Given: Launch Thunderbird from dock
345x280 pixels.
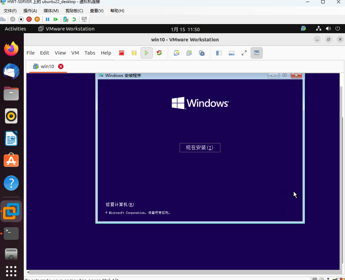Looking at the screenshot, I should (x=11, y=72).
